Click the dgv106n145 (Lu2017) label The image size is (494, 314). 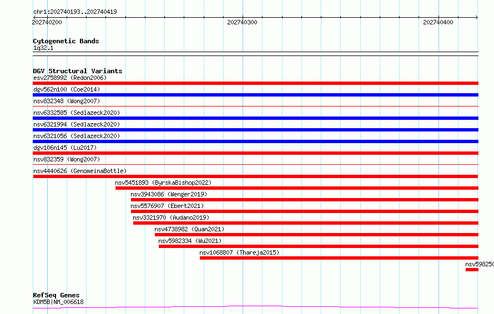(x=65, y=148)
